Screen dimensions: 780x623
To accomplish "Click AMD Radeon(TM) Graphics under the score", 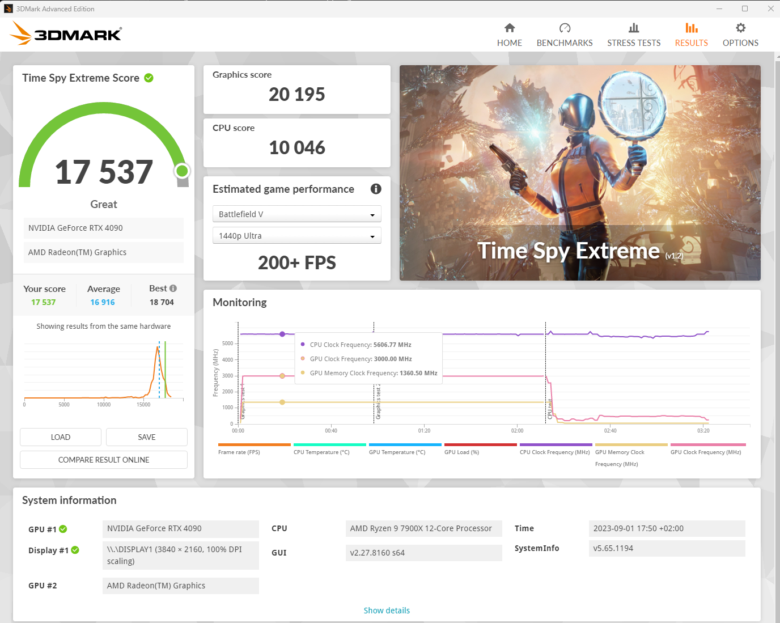I will 104,252.
